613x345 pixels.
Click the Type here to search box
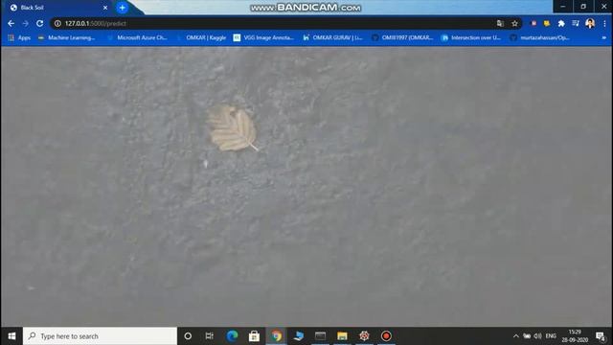(x=100, y=336)
